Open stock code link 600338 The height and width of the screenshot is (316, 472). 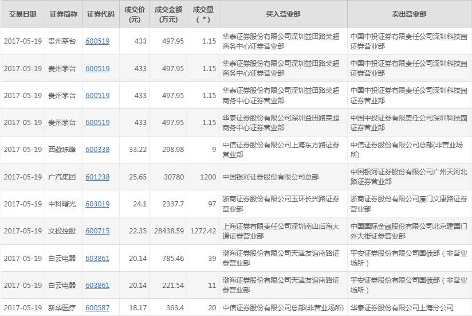click(97, 150)
